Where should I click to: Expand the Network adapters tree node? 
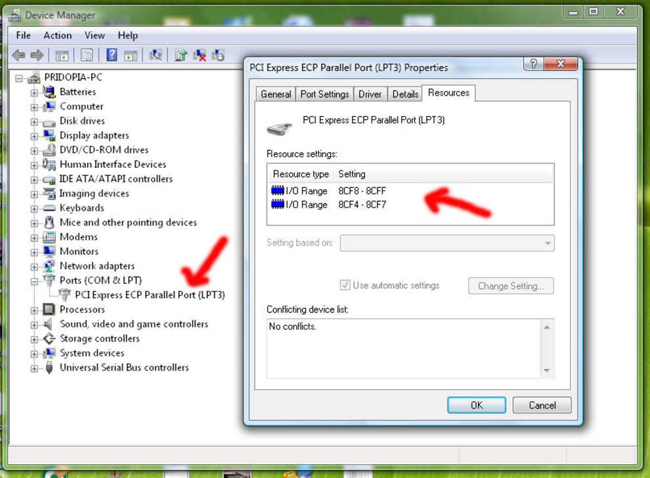34,266
